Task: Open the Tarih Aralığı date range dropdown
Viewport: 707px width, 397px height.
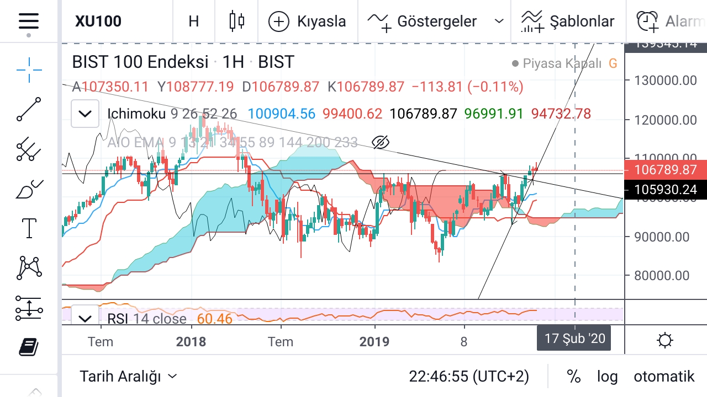Action: point(128,377)
